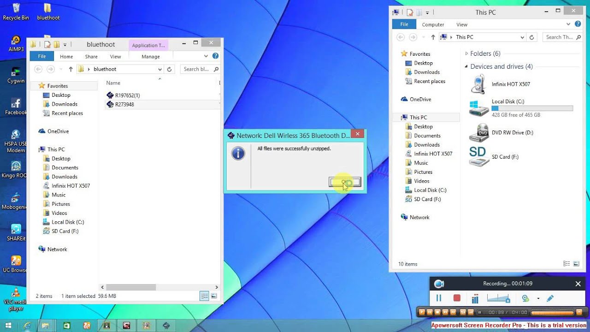The image size is (590, 332).
Task: Select Local Disk (C:) drive in drives list
Action: coord(521,108)
